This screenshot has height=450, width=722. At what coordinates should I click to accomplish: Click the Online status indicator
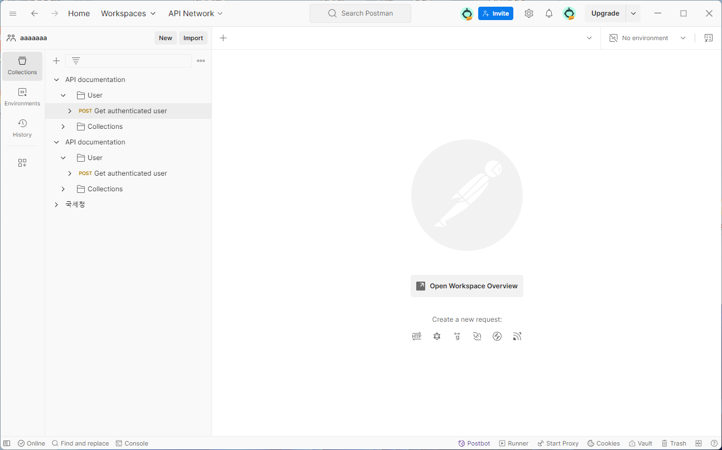(x=31, y=443)
